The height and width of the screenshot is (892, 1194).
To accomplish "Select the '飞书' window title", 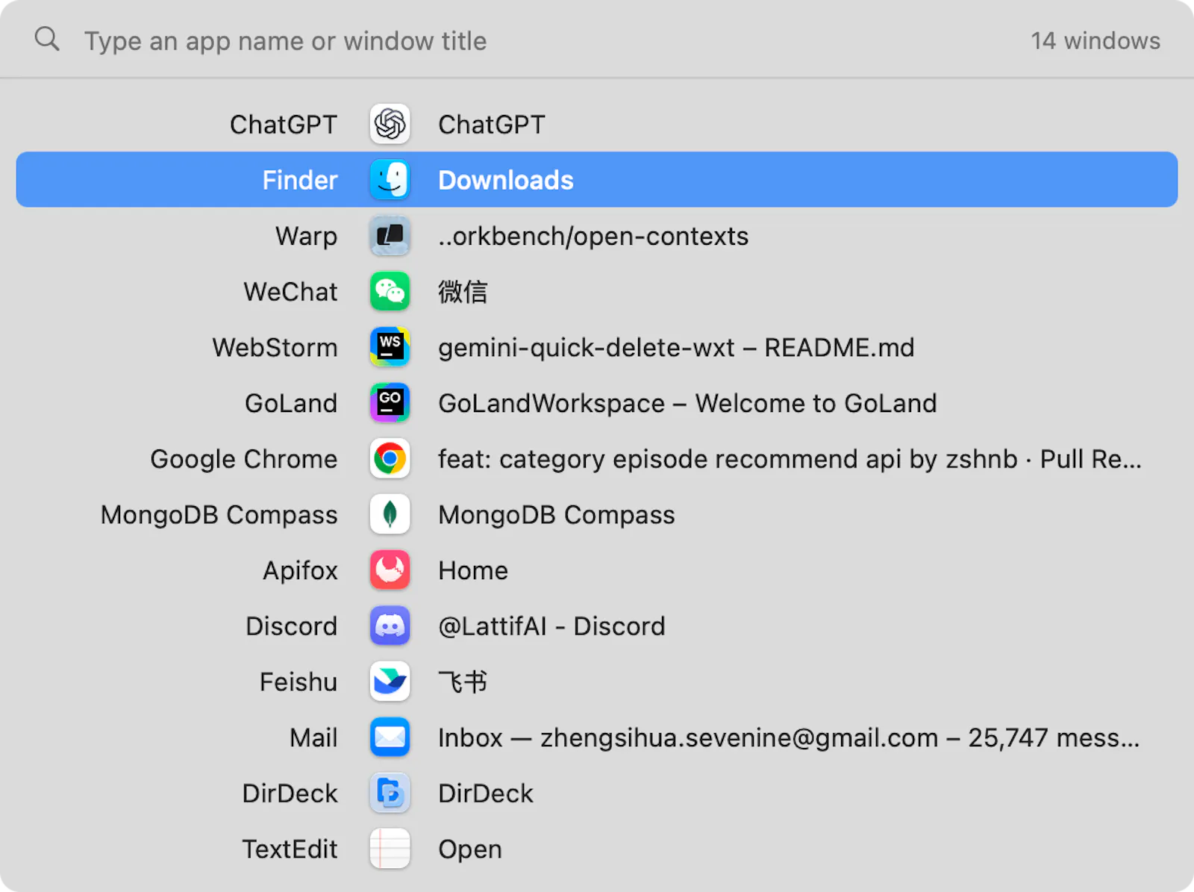I will tap(463, 682).
